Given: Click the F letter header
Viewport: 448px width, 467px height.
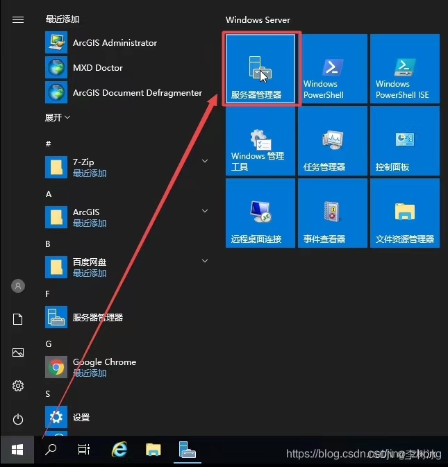Looking at the screenshot, I should 47,294.
